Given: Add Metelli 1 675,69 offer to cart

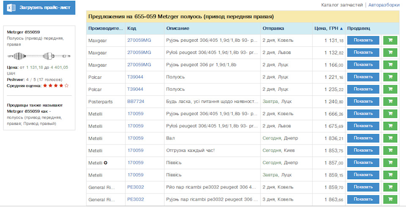Looking at the screenshot, I should [390, 126].
